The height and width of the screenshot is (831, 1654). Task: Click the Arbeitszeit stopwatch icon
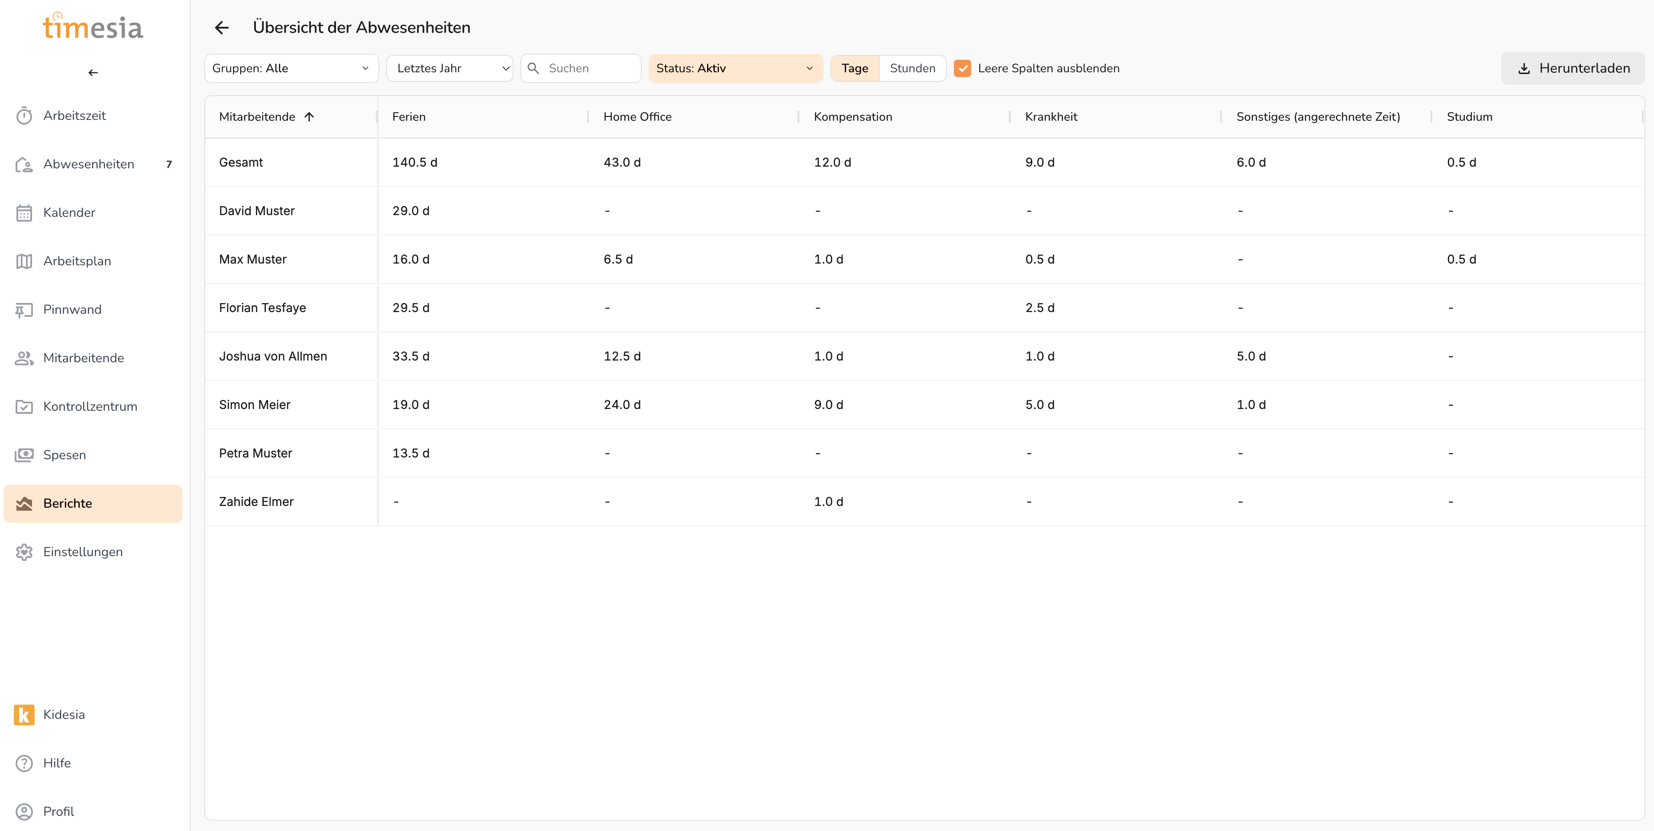point(24,116)
